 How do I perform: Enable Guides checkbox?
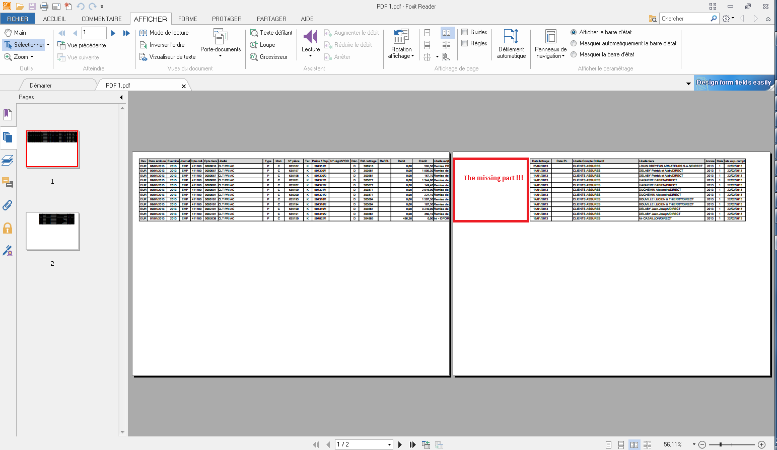(465, 32)
